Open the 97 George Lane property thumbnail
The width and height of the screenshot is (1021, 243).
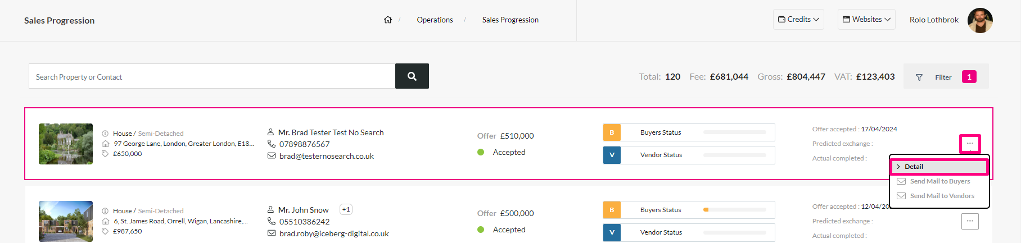tap(66, 144)
